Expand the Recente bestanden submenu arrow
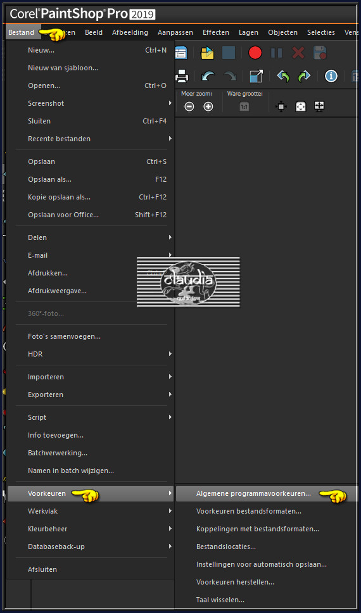This screenshot has width=361, height=613. point(170,139)
